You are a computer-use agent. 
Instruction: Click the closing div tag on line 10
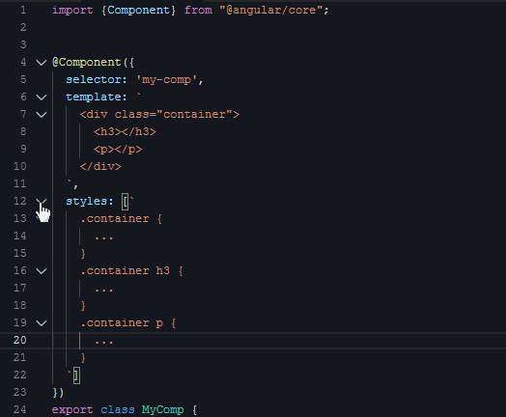[100, 166]
